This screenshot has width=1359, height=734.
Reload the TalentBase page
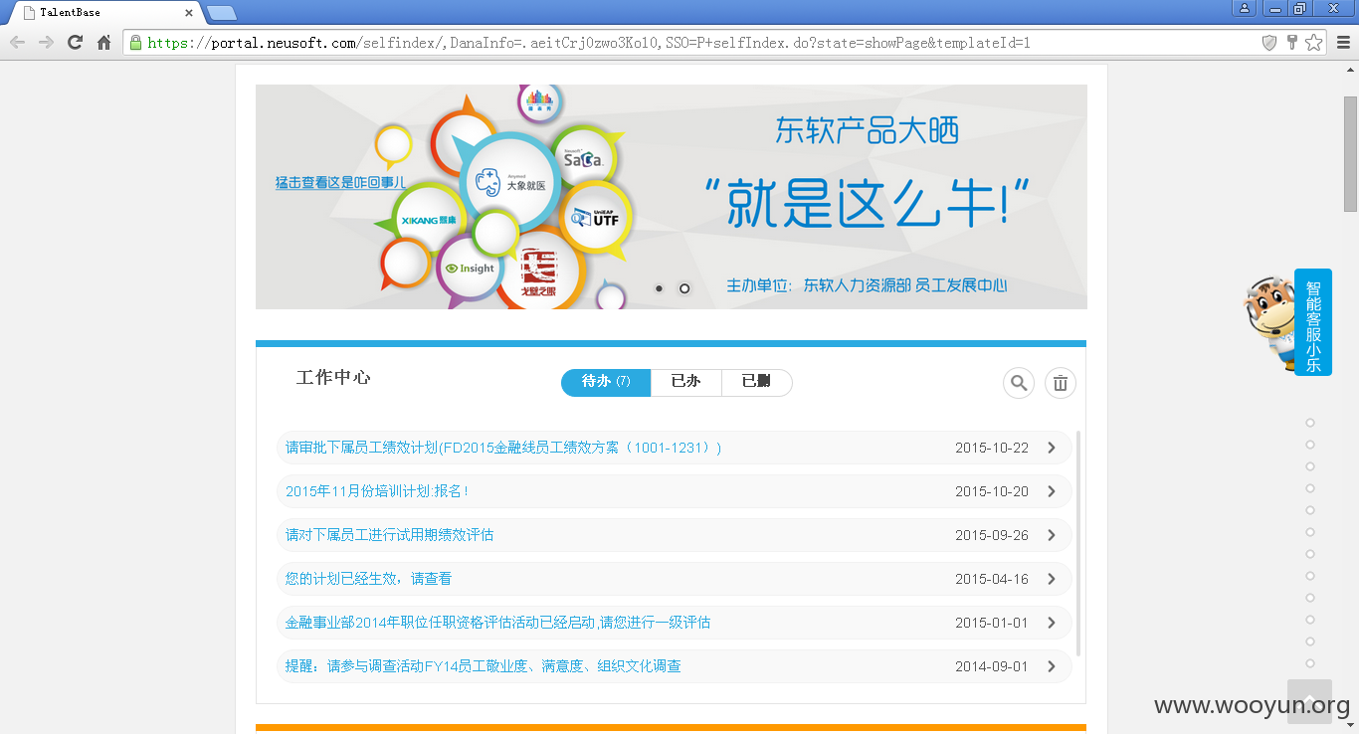75,43
